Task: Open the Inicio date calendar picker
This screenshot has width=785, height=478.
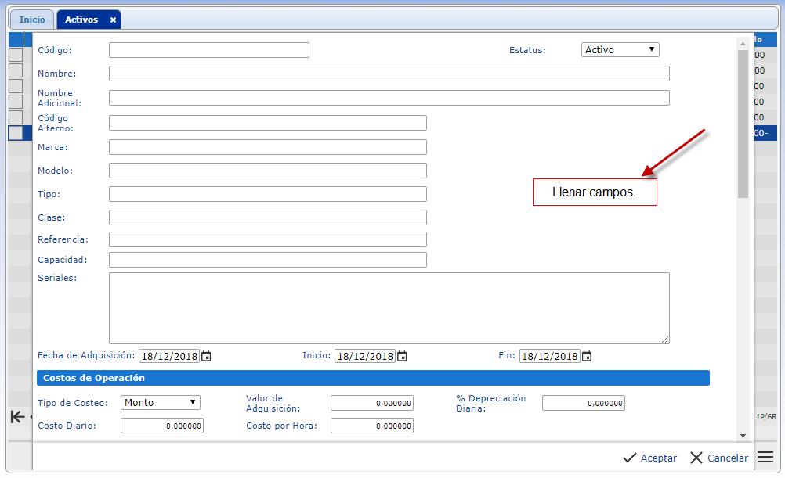Action: tap(402, 356)
